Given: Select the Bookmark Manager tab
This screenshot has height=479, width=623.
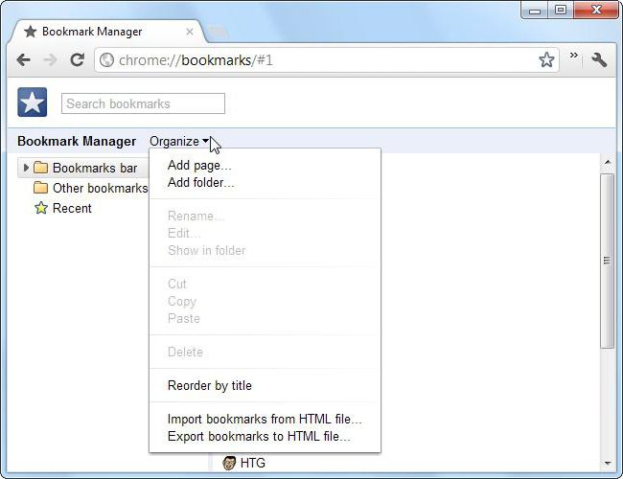Looking at the screenshot, I should point(107,32).
